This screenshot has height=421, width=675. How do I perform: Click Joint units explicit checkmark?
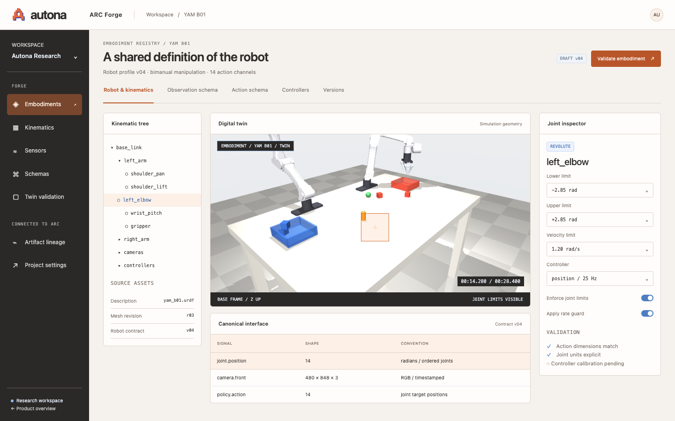549,355
